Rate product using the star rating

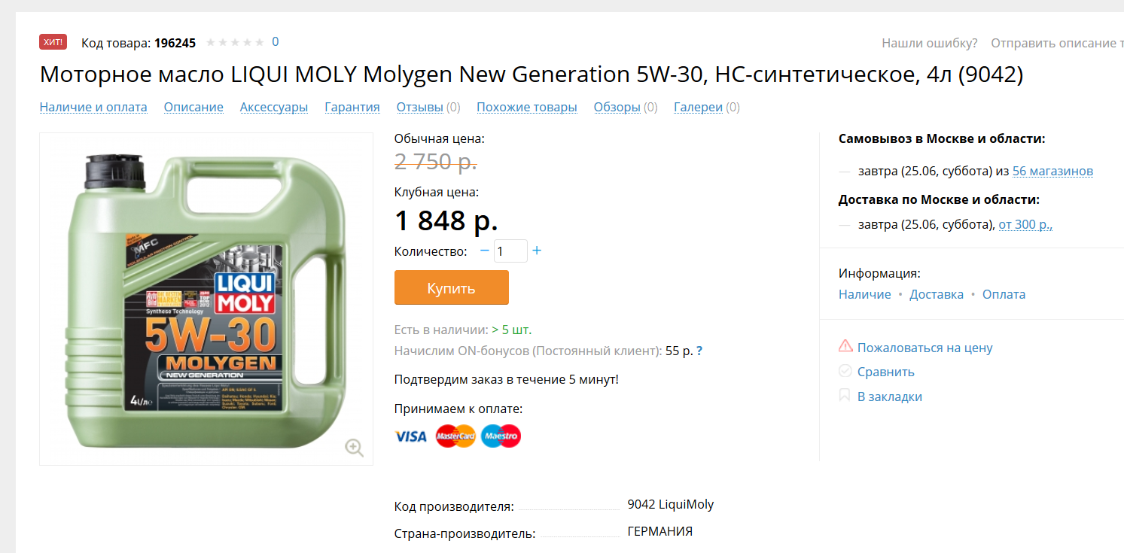click(x=235, y=42)
